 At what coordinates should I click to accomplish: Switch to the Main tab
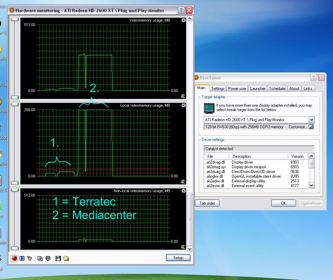click(x=201, y=88)
